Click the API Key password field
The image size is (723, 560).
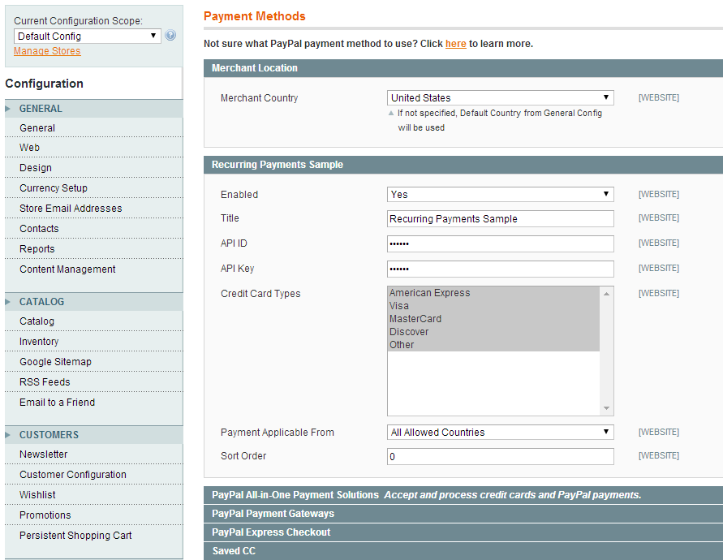click(501, 269)
